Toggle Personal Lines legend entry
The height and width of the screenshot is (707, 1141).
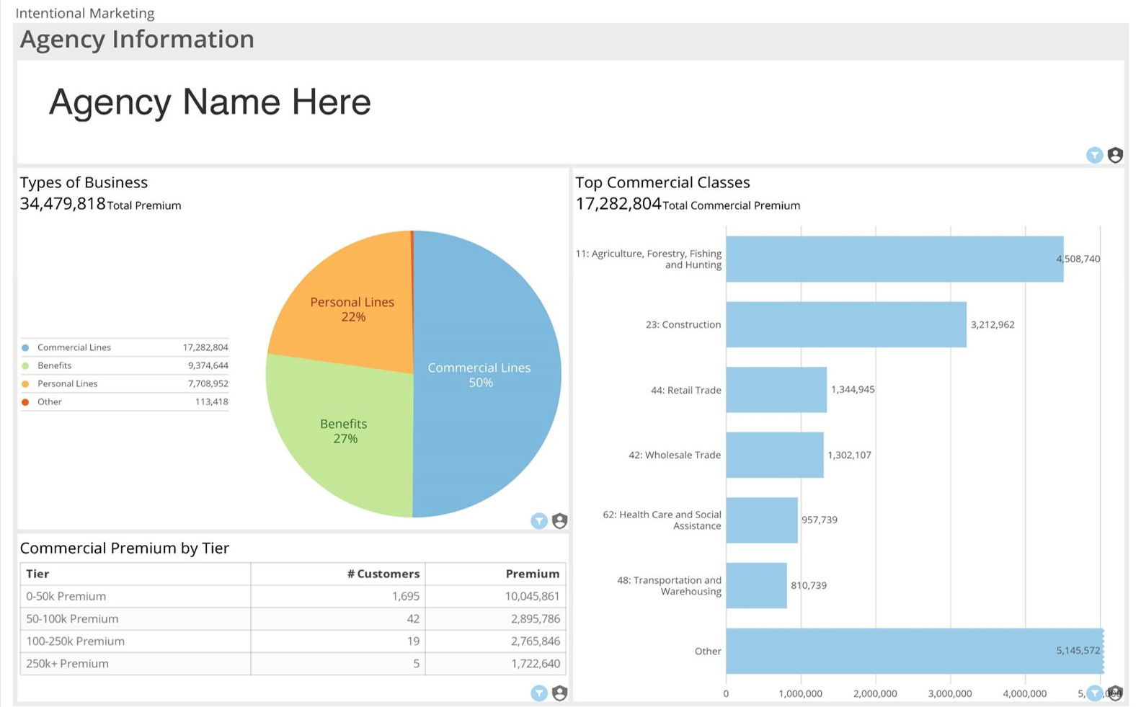tap(67, 383)
